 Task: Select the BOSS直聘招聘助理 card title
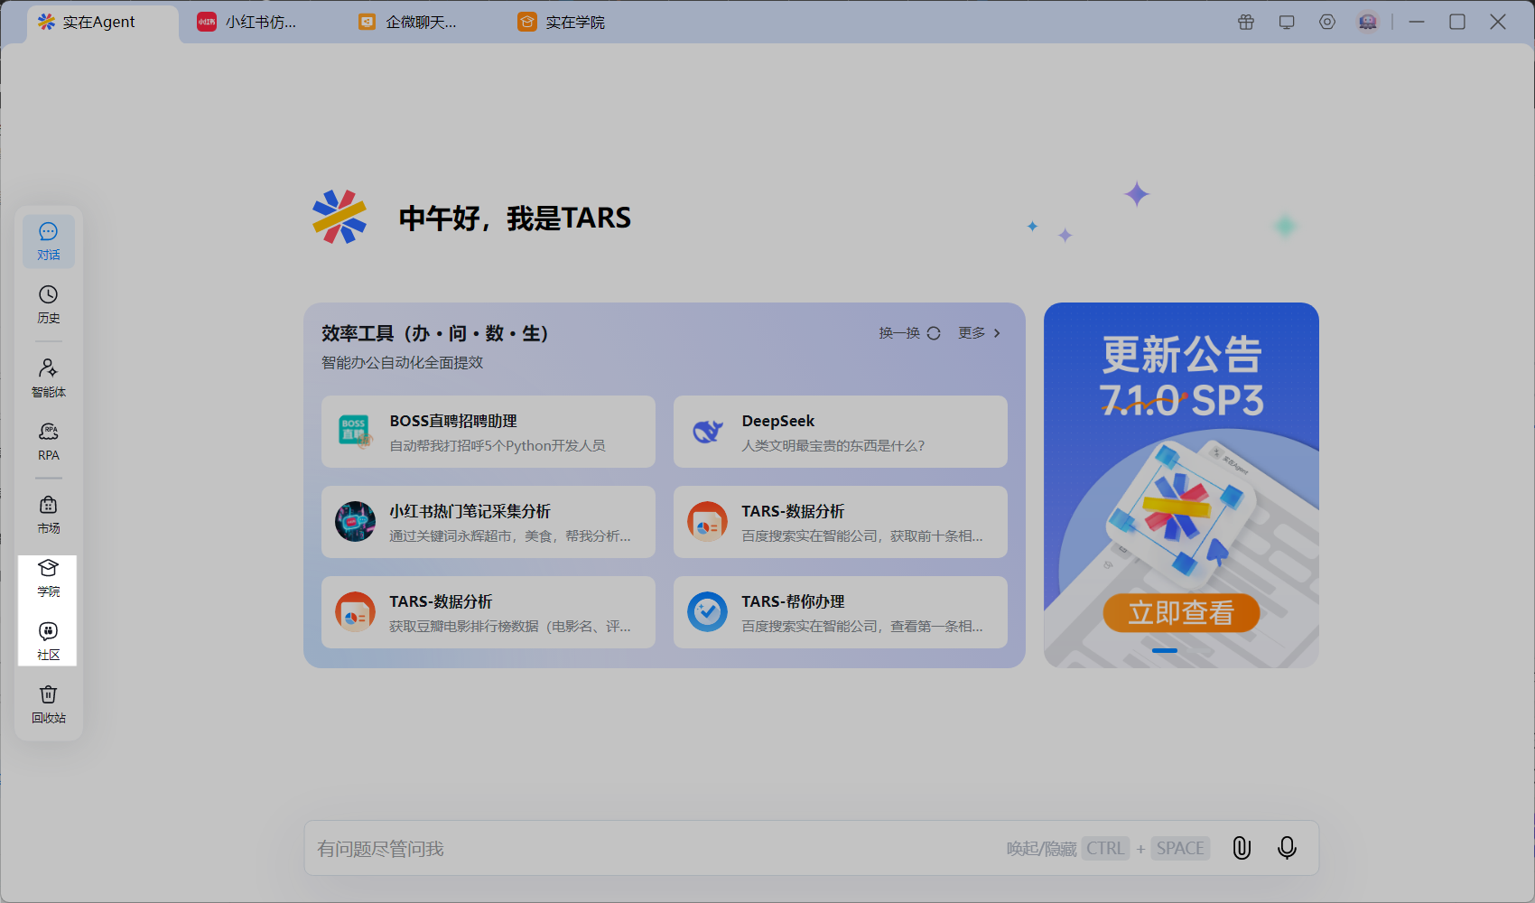coord(453,421)
